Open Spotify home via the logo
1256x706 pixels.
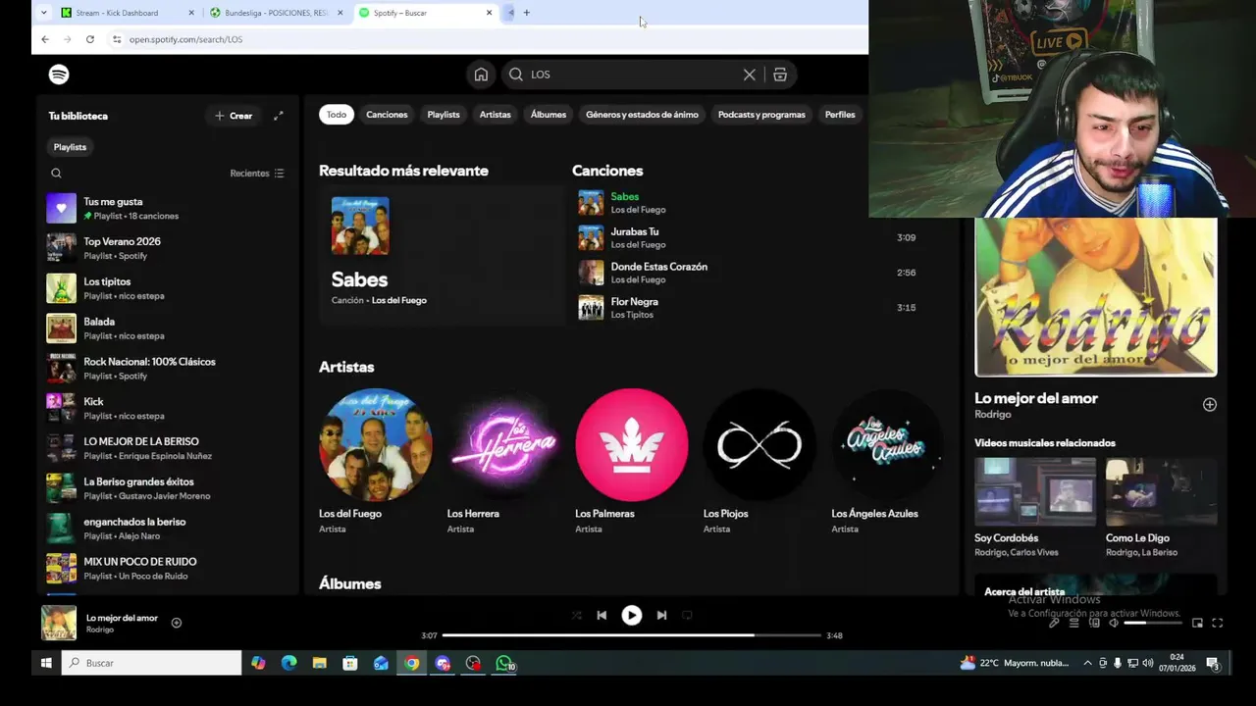tap(59, 75)
